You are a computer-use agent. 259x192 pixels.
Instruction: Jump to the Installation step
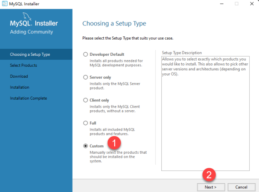click(19, 87)
